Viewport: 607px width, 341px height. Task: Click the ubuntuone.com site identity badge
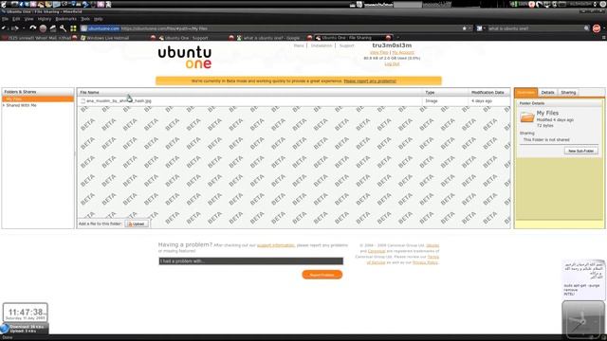[101, 28]
